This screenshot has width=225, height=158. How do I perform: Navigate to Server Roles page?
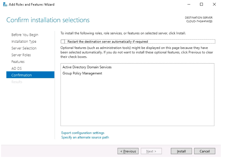[x=21, y=55]
